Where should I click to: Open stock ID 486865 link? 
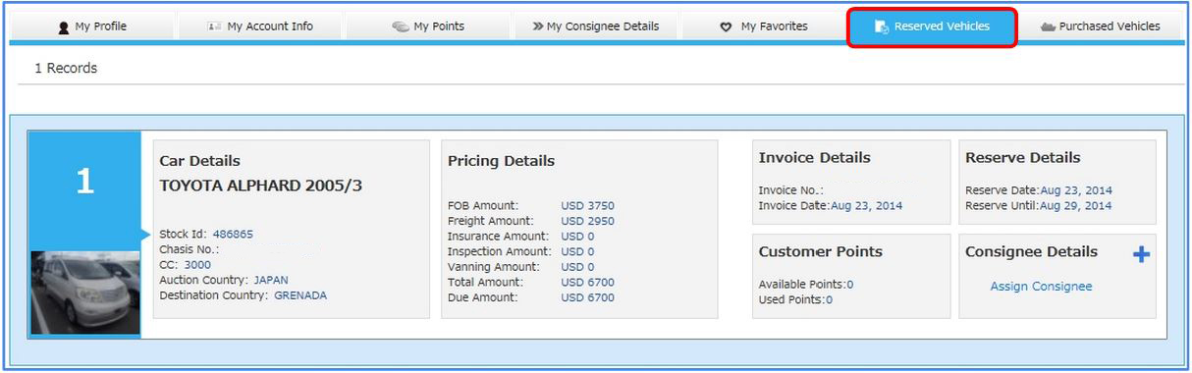[233, 235]
